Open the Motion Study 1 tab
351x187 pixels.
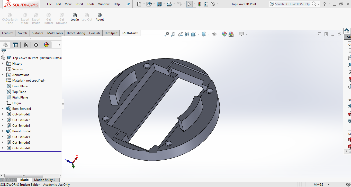coord(44,180)
